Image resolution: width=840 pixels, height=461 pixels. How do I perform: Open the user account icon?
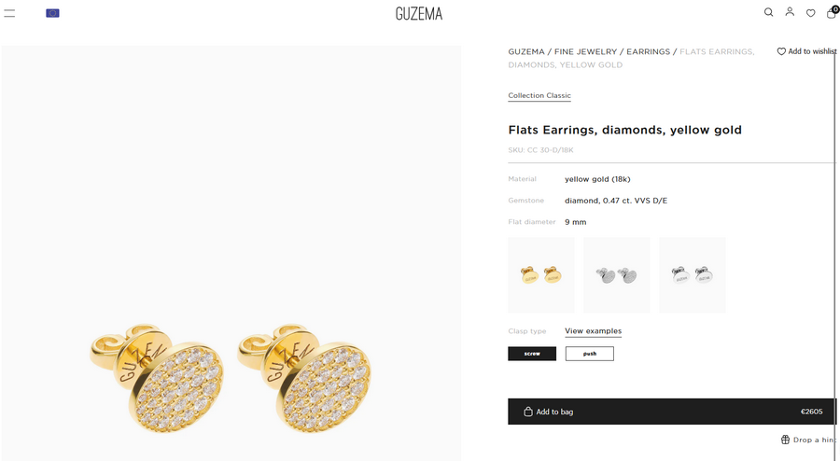pos(790,12)
